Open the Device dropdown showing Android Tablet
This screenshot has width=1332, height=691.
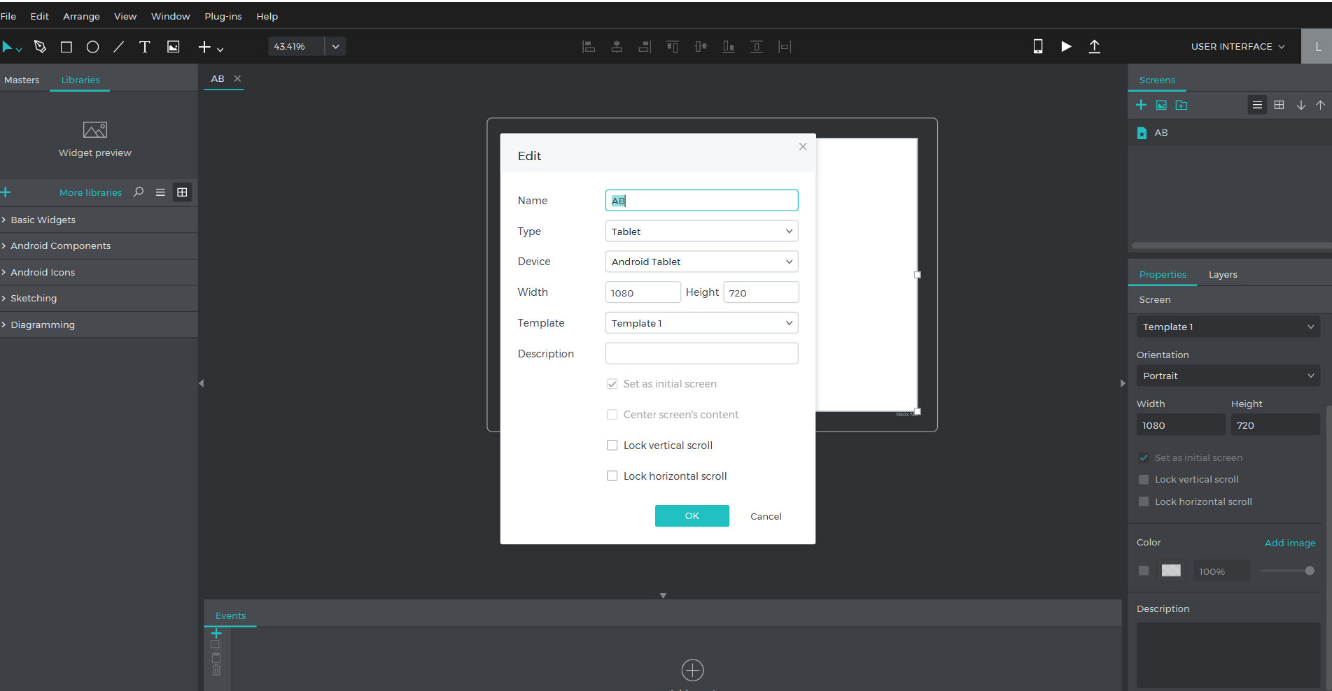pyautogui.click(x=701, y=262)
